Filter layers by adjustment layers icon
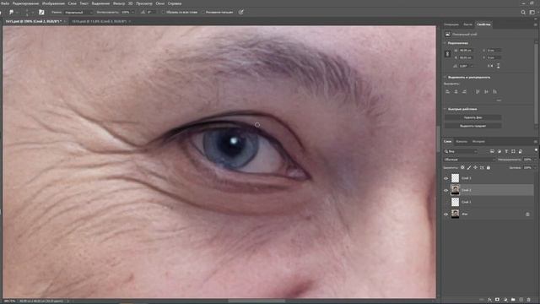540x304 pixels. point(499,151)
